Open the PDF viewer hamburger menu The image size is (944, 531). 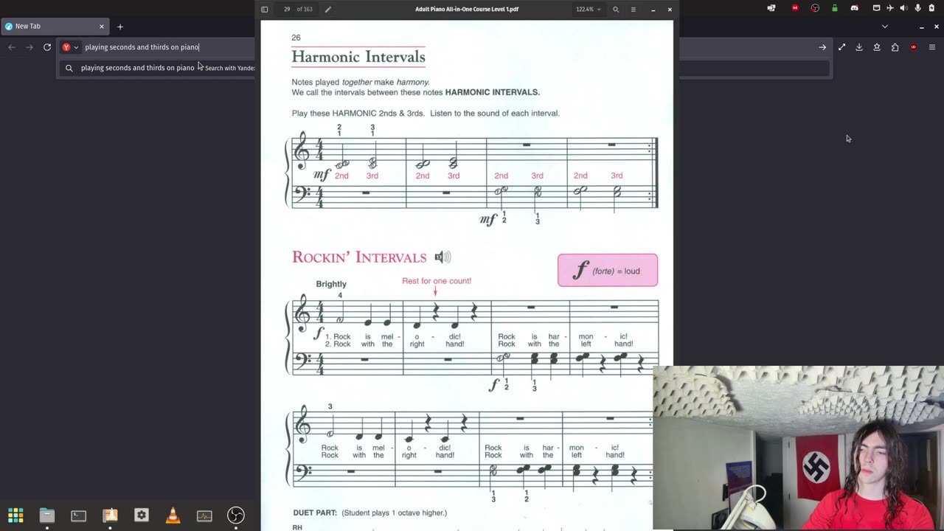pos(633,10)
